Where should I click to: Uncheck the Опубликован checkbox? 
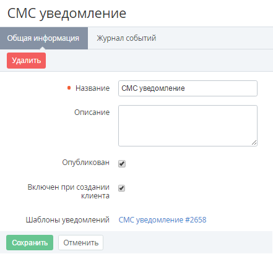122,164
